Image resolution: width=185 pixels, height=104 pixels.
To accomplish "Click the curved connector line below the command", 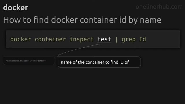I will tap(75, 49).
